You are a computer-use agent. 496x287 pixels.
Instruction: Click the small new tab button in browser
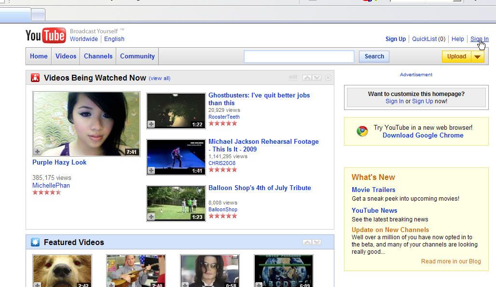pos(38,15)
